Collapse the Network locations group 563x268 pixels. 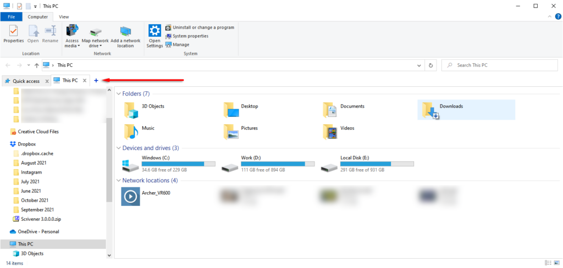tap(119, 181)
